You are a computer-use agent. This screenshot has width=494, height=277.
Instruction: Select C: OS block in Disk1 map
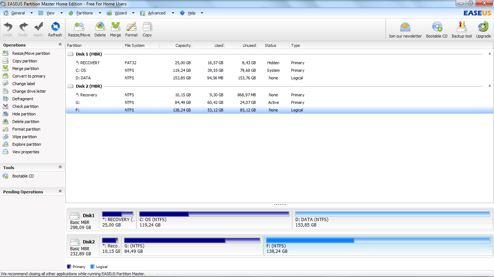[214, 220]
